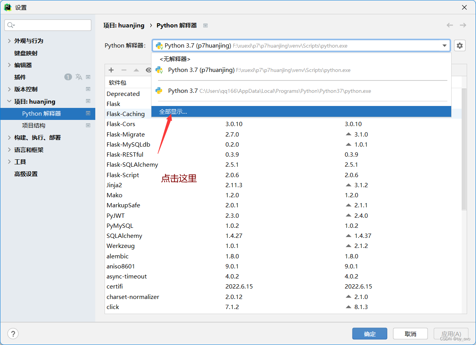Select the Werkzeug package row
The width and height of the screenshot is (476, 345).
283,246
